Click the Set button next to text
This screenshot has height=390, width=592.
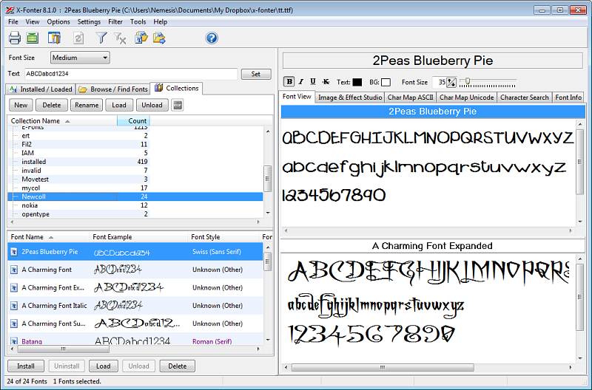click(256, 74)
